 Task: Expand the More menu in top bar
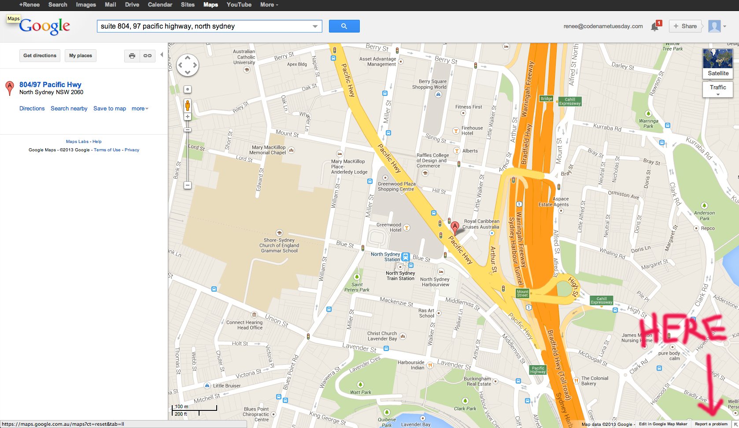tap(269, 4)
